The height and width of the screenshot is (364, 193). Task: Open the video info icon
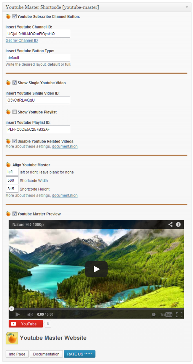click(178, 225)
